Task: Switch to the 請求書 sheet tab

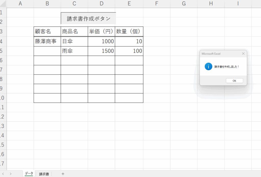Action: pos(44,174)
